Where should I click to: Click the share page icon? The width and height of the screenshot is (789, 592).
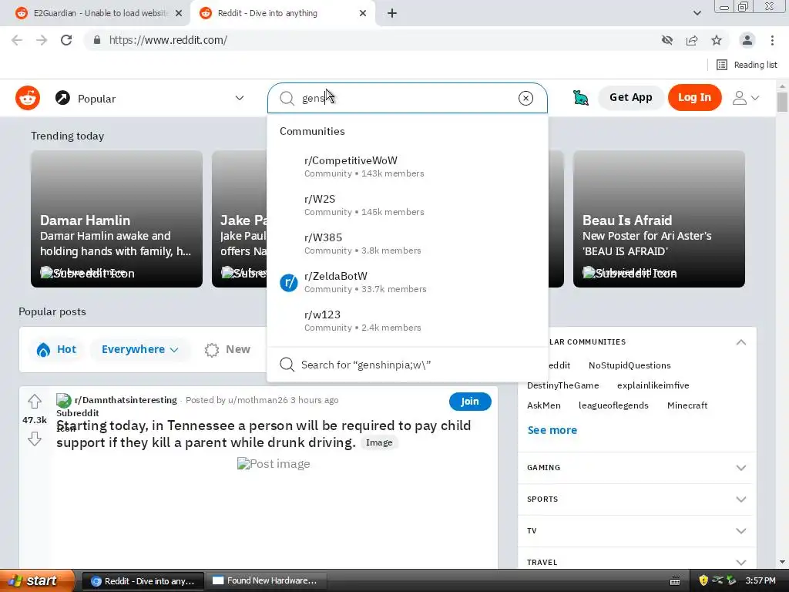692,40
